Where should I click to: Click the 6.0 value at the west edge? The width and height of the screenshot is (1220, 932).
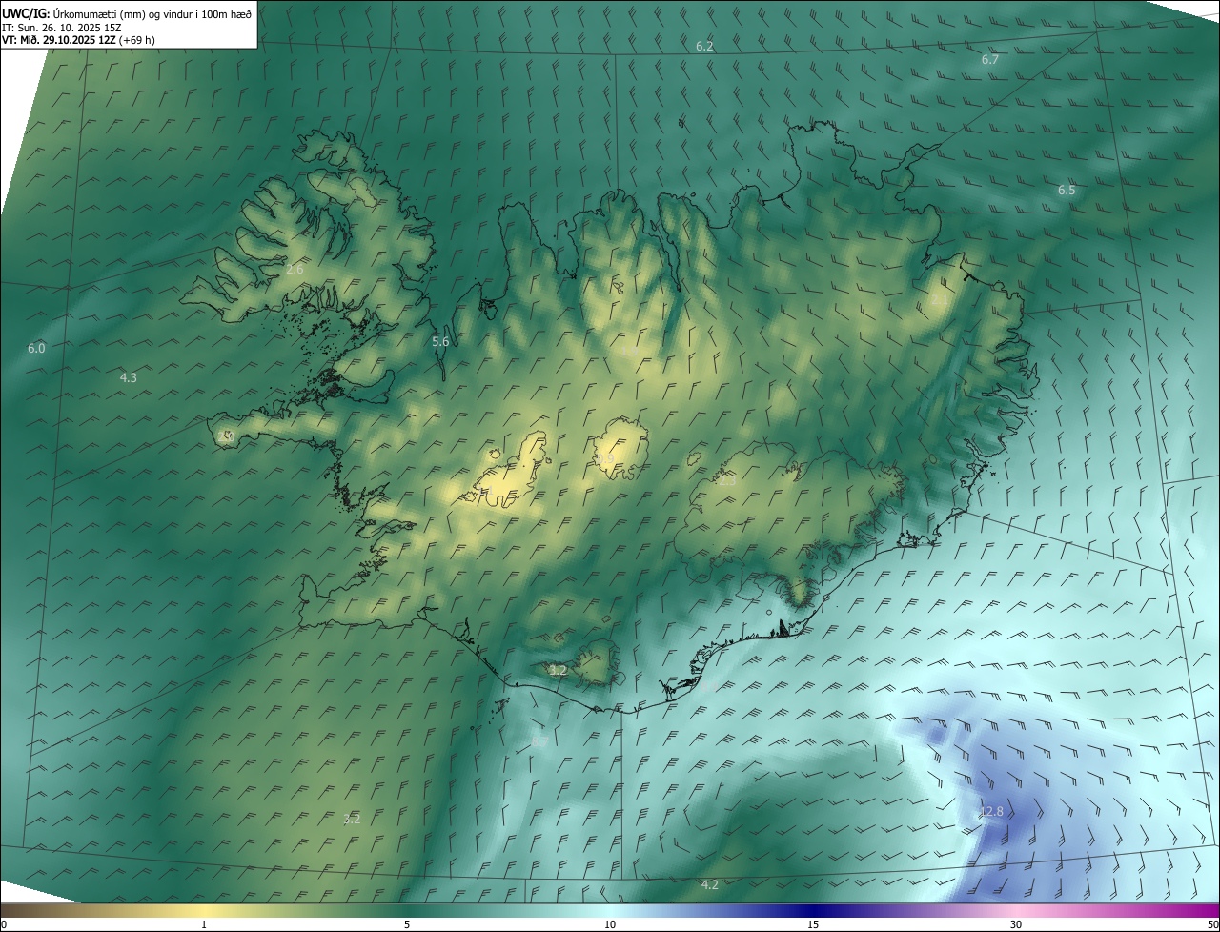click(x=36, y=348)
